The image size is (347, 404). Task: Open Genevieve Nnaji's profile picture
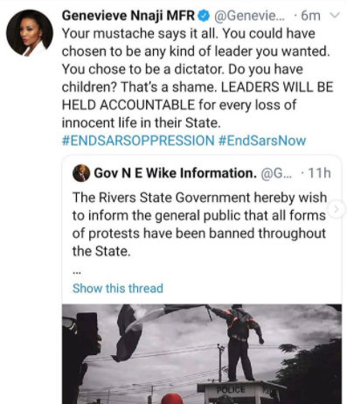[x=30, y=33]
